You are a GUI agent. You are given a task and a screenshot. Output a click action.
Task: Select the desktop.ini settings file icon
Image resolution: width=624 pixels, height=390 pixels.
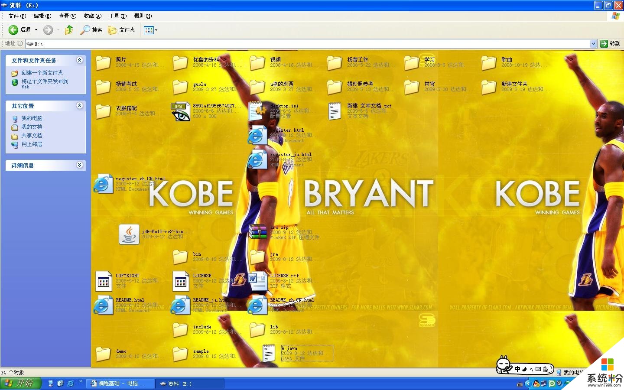pos(258,111)
